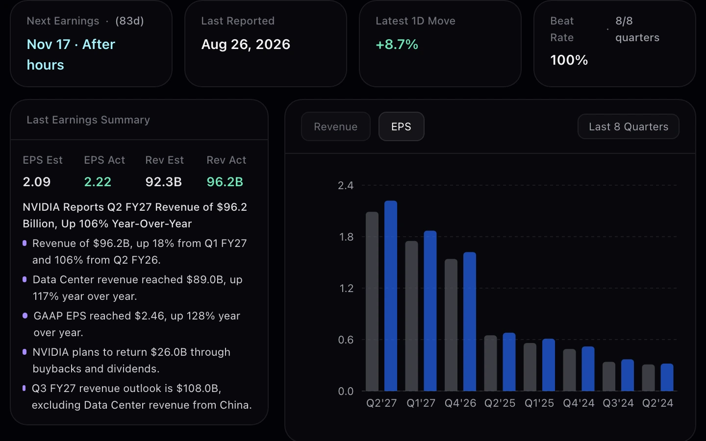Click the blue actual EPS bar for Q1'27
The image size is (706, 441).
point(430,311)
